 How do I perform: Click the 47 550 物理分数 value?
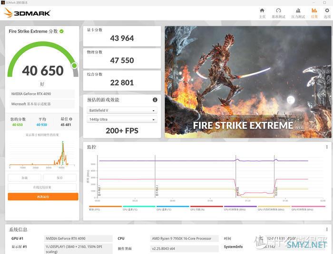(122, 60)
